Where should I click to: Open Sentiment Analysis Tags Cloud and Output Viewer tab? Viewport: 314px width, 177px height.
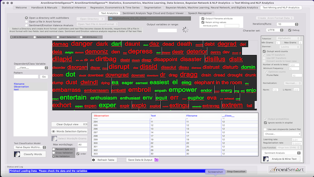pyautogui.click(x=153, y=13)
